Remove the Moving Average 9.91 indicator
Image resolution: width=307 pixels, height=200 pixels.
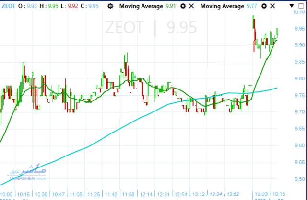click(191, 6)
